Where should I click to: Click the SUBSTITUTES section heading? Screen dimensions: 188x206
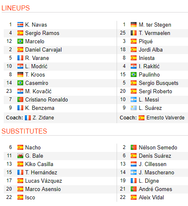(24, 131)
